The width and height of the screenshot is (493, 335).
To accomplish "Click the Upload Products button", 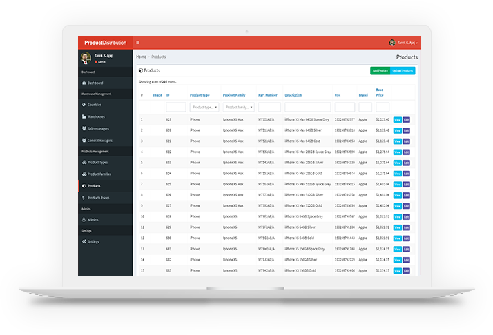I will coord(403,71).
